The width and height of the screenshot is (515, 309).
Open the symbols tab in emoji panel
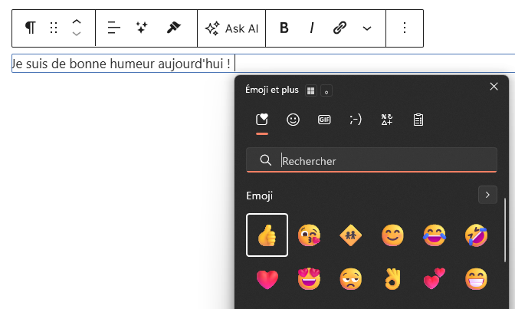click(x=387, y=120)
